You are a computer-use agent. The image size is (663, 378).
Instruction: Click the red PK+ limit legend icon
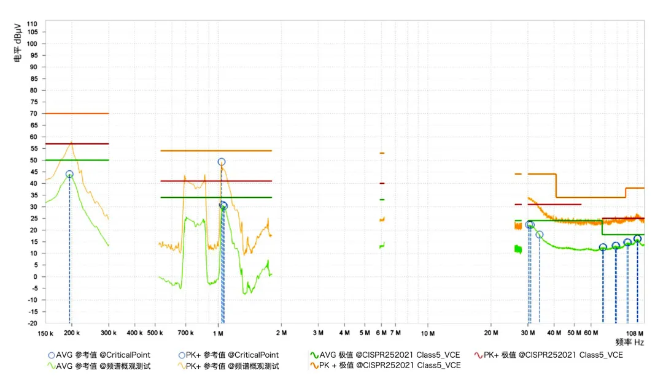point(478,355)
